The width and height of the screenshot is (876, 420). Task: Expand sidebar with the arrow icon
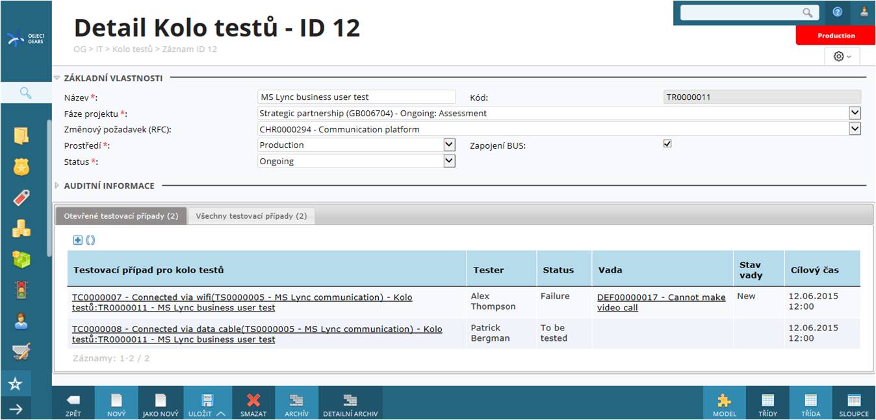(16, 409)
